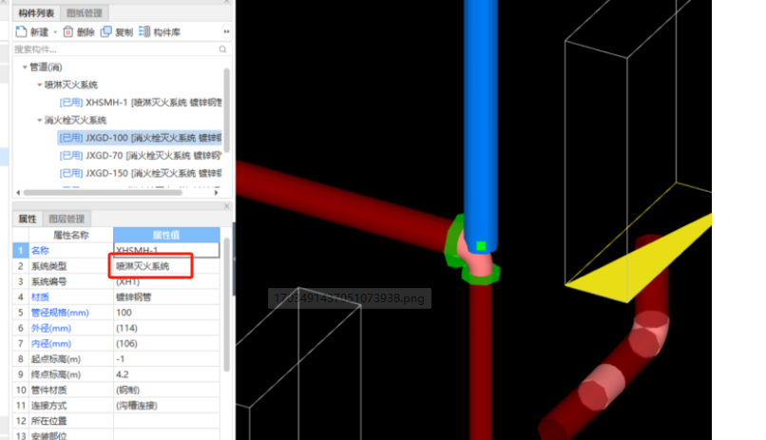Select the XHSMH-1 component row

tap(141, 103)
